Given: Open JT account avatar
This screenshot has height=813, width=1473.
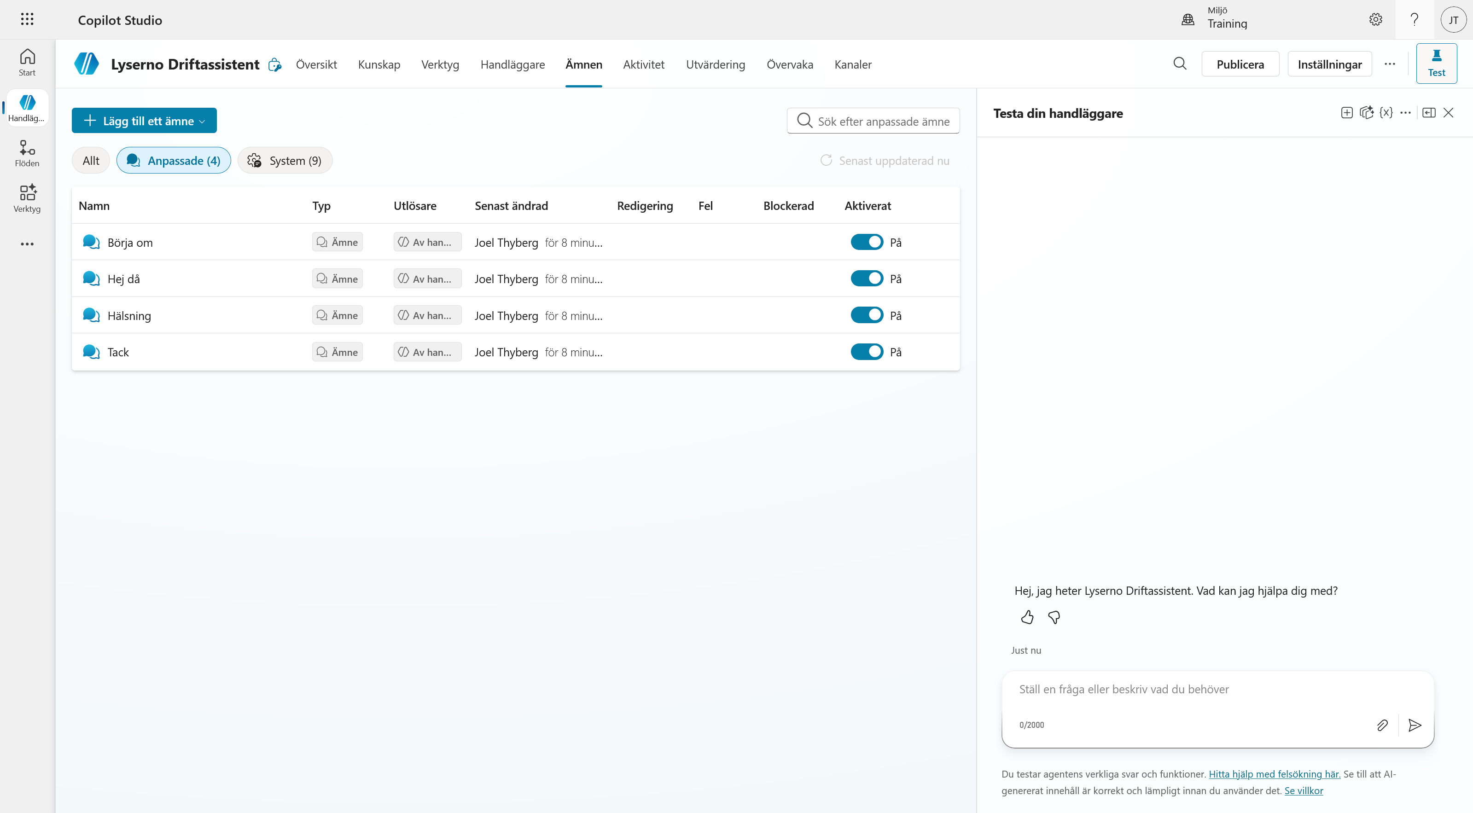Looking at the screenshot, I should click(x=1453, y=20).
